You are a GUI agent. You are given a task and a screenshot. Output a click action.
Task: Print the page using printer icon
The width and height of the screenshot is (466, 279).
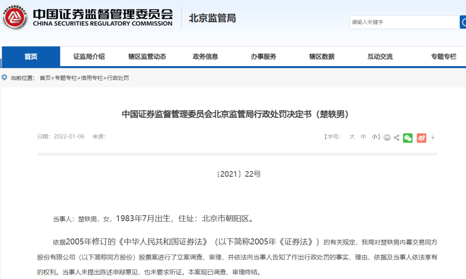387,137
